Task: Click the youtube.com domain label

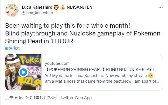Action: [57, 63]
